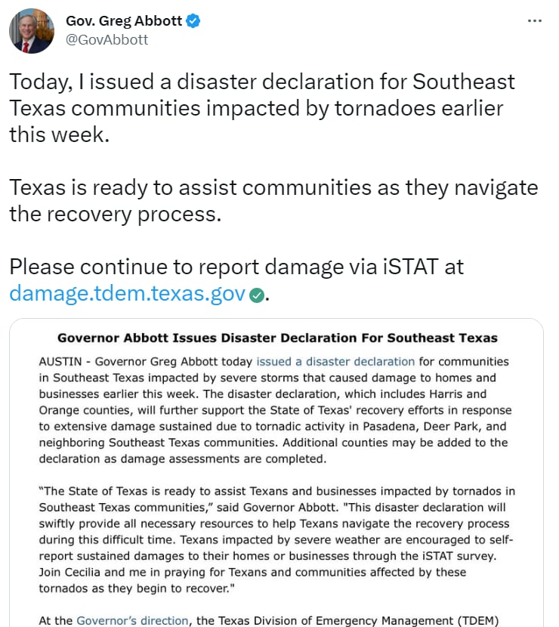Open the damage.tdem.texas.gov link
Image resolution: width=559 pixels, height=627 pixels.
coord(127,294)
